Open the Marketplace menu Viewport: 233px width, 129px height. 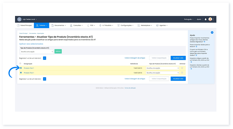pos(145,25)
